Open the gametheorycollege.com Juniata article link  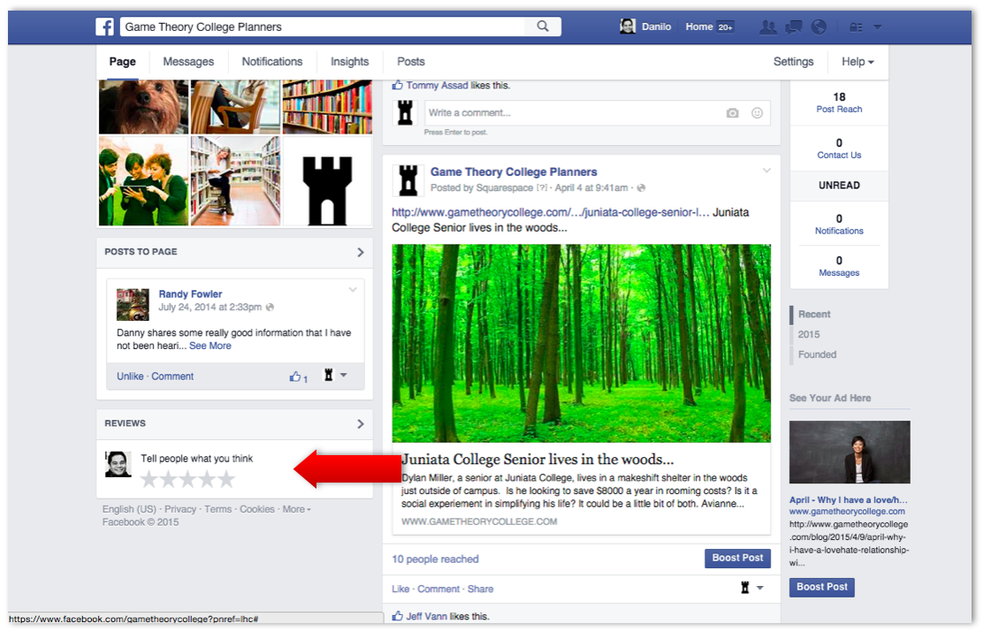pos(550,213)
